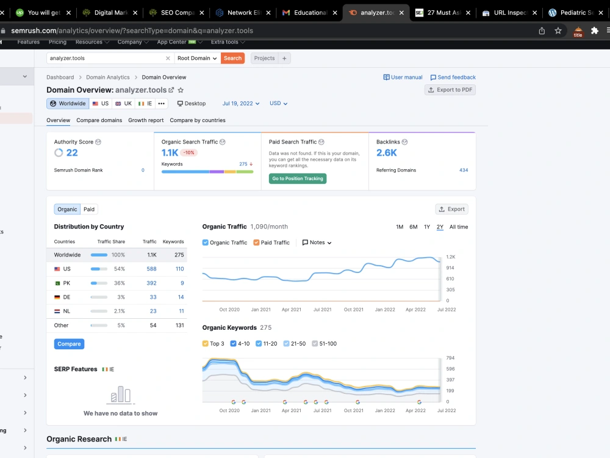
Task: Switch to the Paid toggle
Action: click(x=89, y=209)
